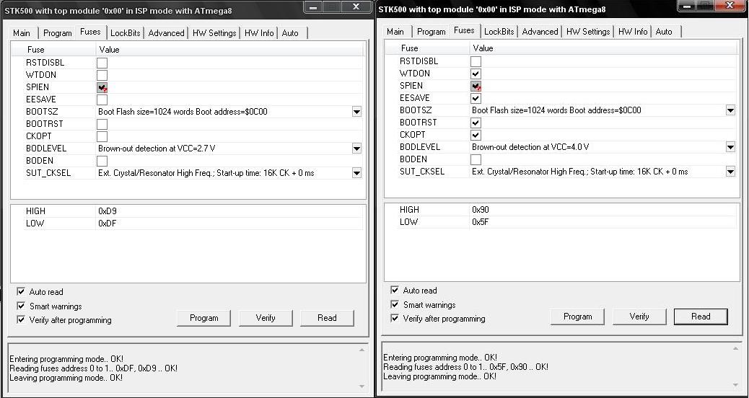Go to Advanced tab in right window
The image size is (749, 398).
[x=540, y=32]
